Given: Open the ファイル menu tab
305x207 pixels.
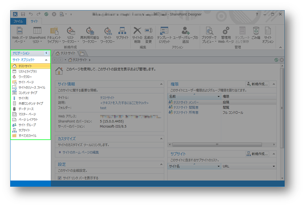Looking at the screenshot, I should coord(18,22).
